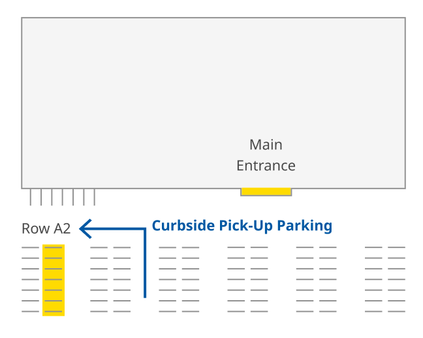Select left column of the rightmost parking block
This screenshot has width=423, height=338.
pos(373,280)
